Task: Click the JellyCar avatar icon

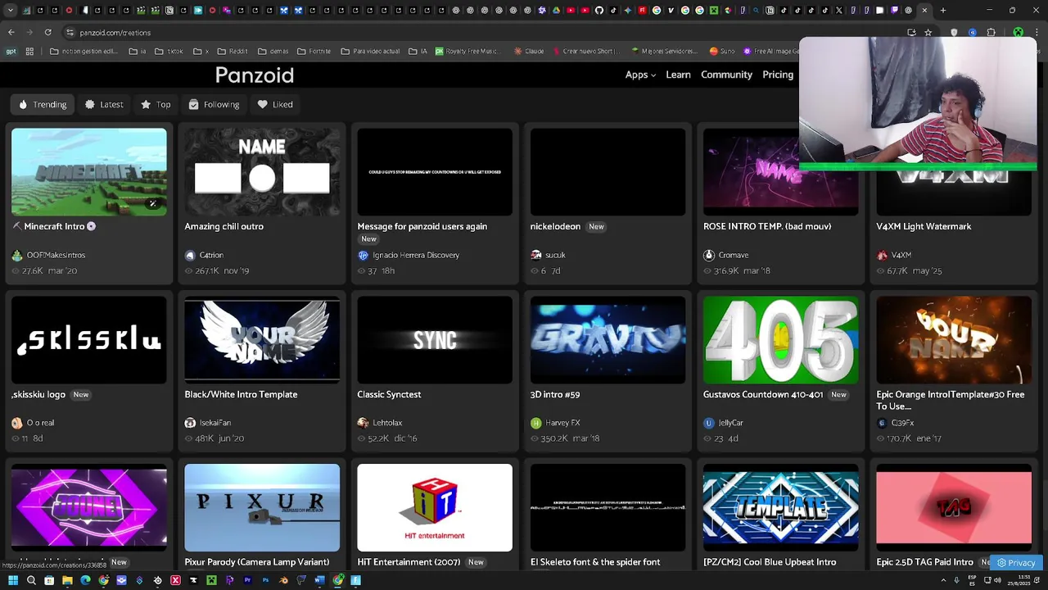Action: [709, 423]
